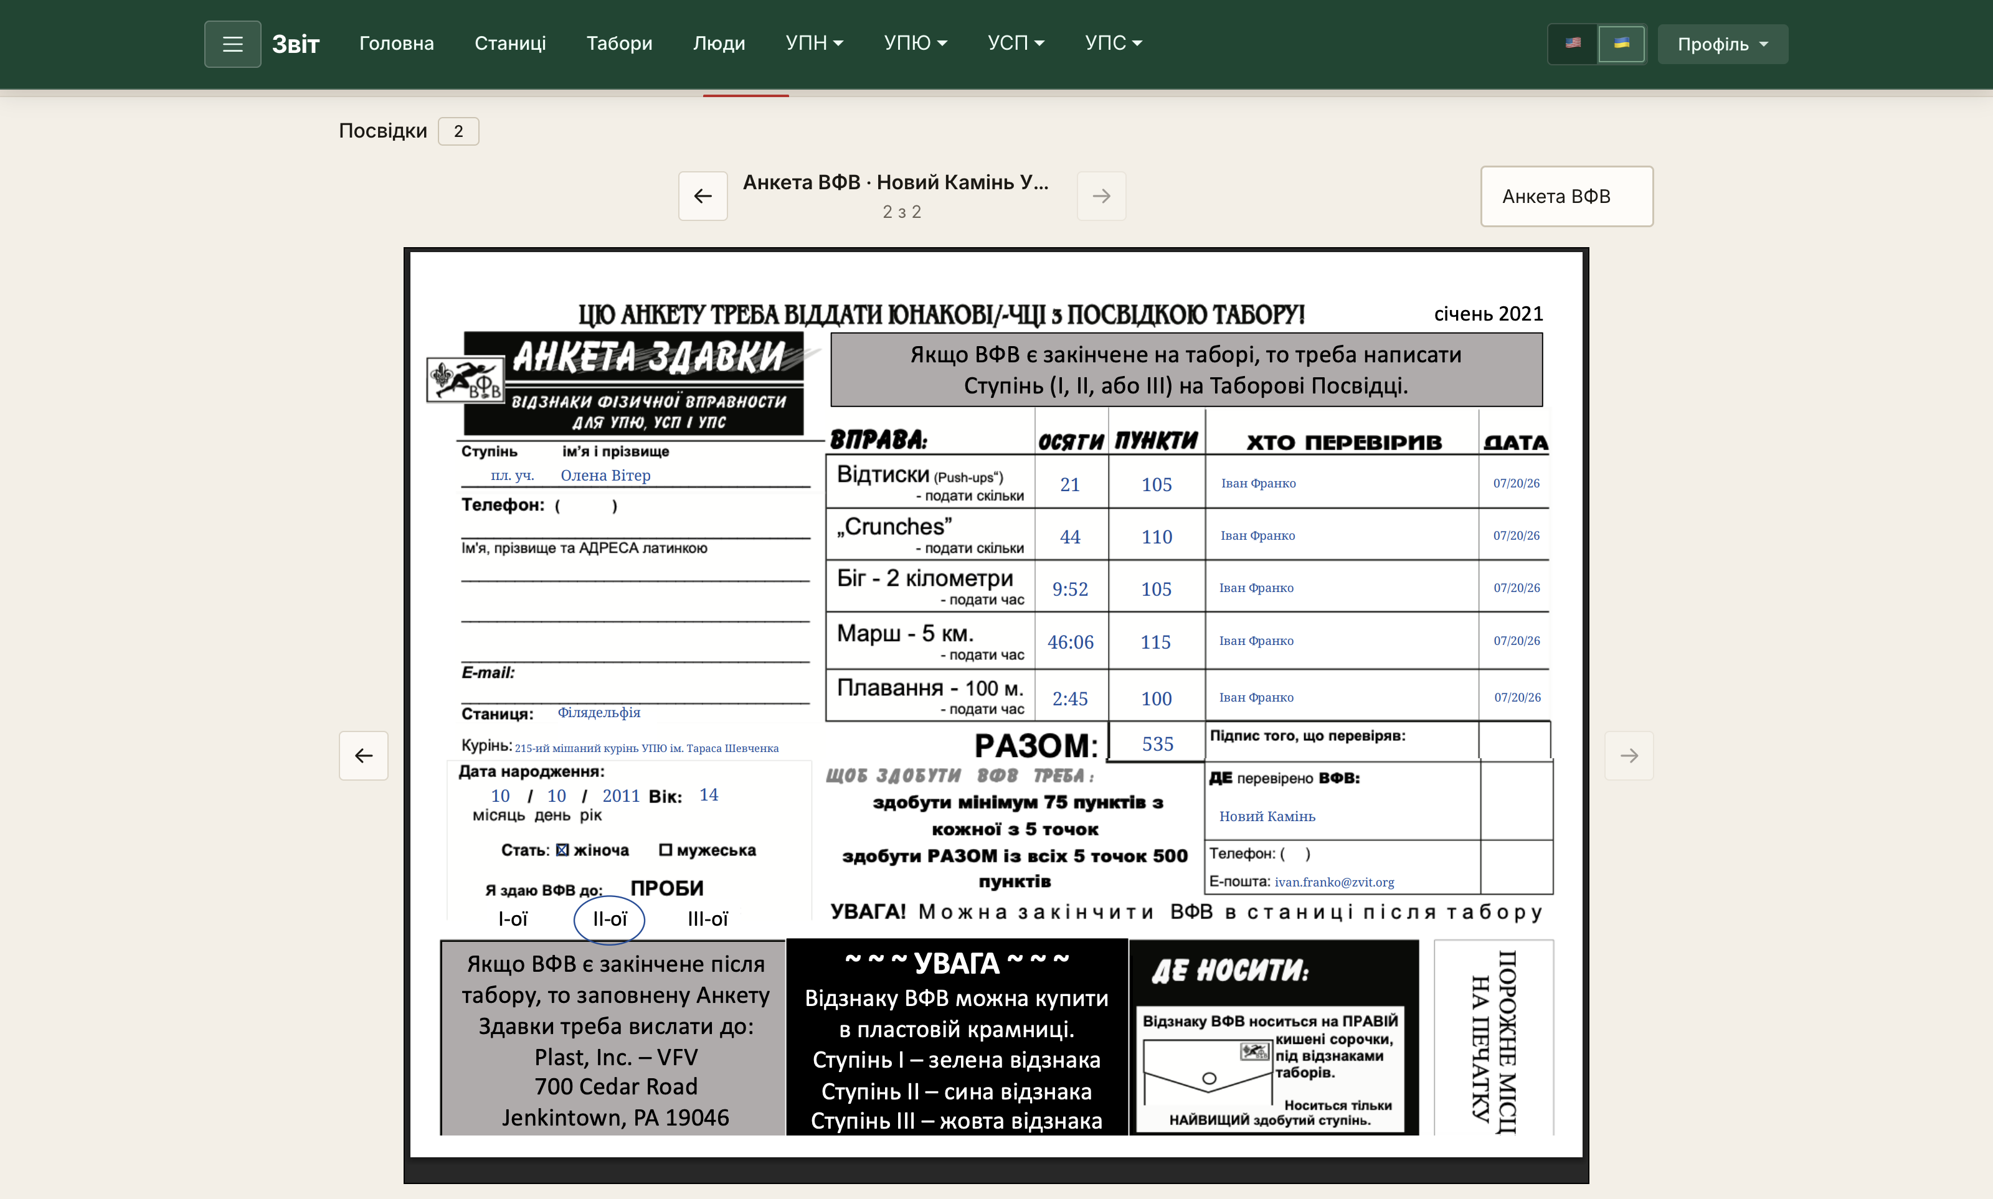1993x1199 pixels.
Task: Go to next certificate document arrow
Action: 1101,195
